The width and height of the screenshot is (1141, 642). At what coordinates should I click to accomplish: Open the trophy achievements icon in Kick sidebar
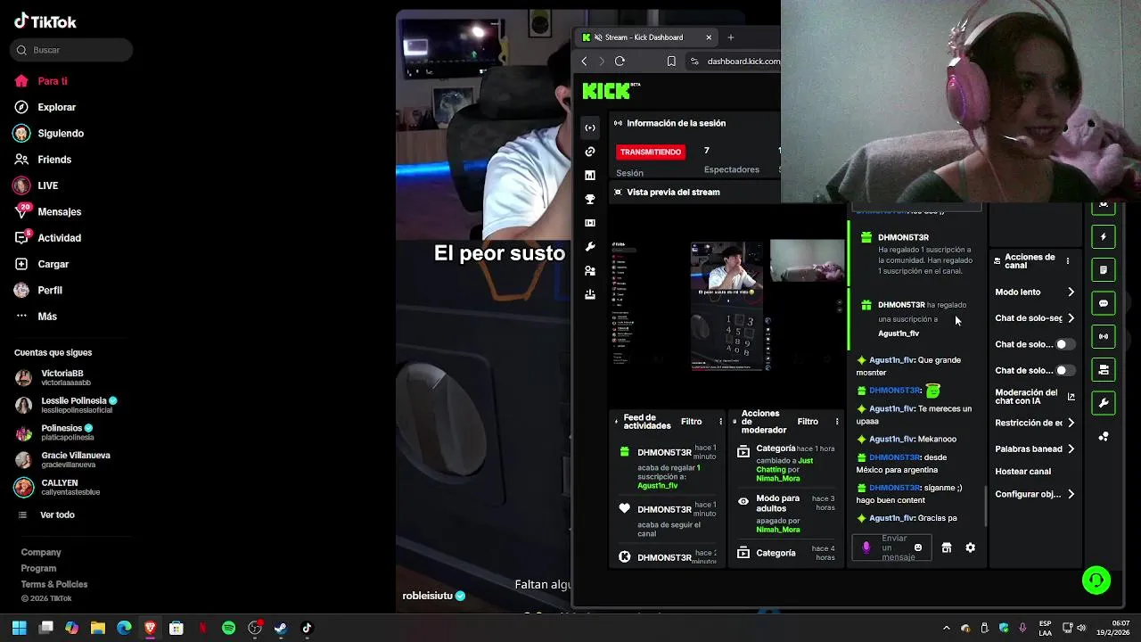click(x=590, y=199)
